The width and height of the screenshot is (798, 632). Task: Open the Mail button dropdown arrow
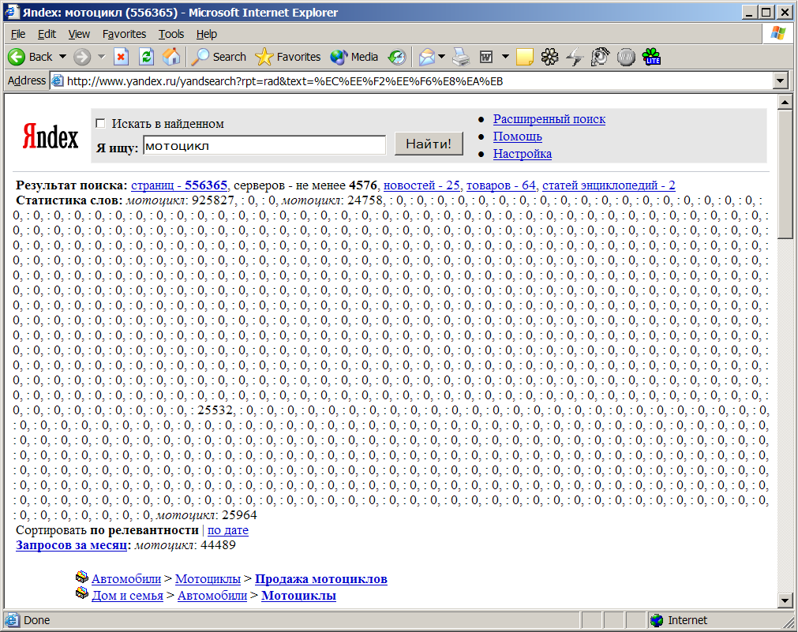(441, 57)
